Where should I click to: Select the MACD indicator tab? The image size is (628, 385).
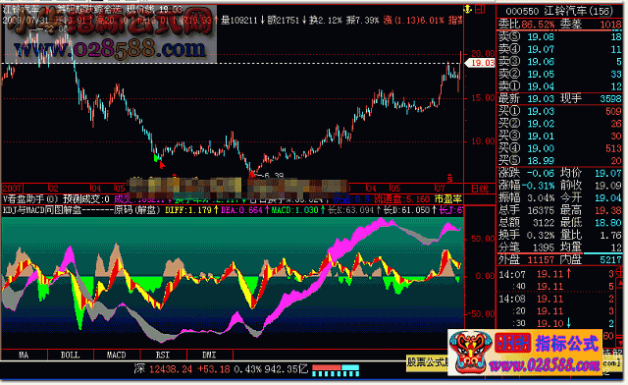point(117,355)
